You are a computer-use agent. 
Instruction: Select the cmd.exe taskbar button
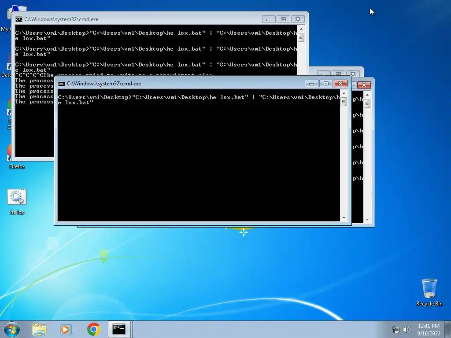click(119, 329)
